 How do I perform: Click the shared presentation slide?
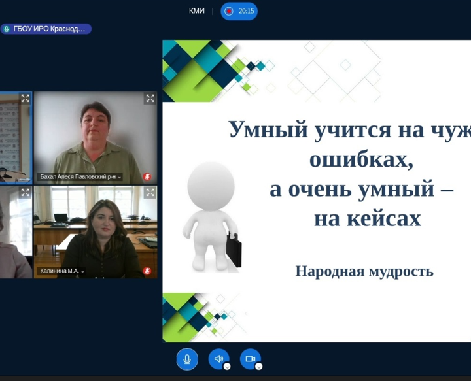click(x=317, y=191)
